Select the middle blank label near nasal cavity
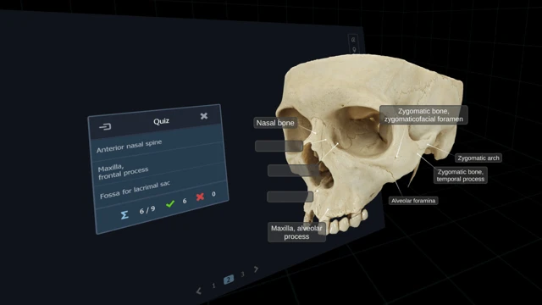Screen dimensions: 542x305 pyautogui.click(x=294, y=170)
